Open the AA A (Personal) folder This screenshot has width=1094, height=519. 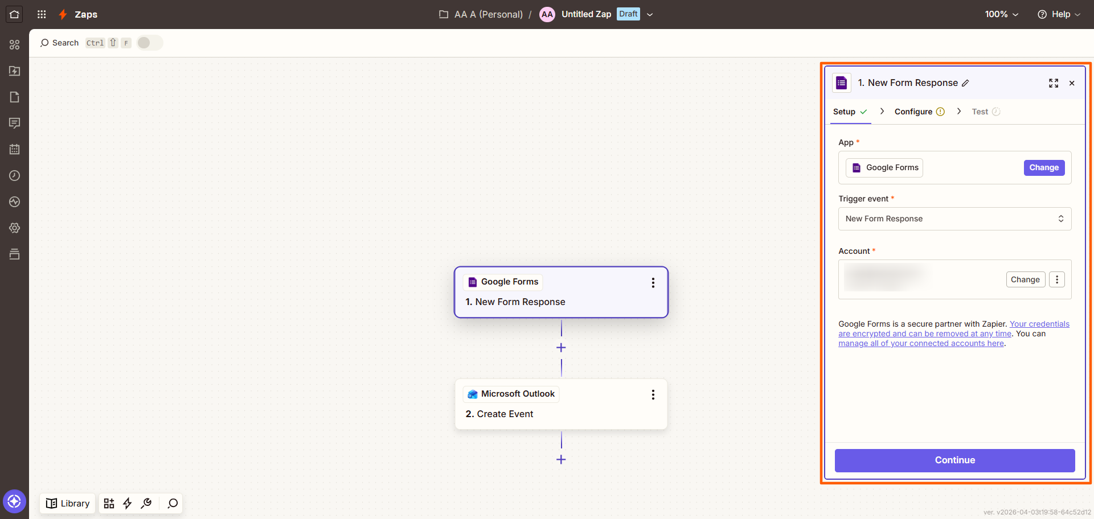[481, 14]
